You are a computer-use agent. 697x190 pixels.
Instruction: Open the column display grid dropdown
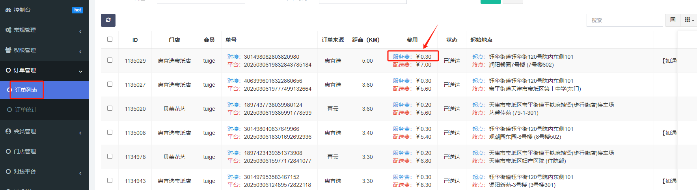689,20
